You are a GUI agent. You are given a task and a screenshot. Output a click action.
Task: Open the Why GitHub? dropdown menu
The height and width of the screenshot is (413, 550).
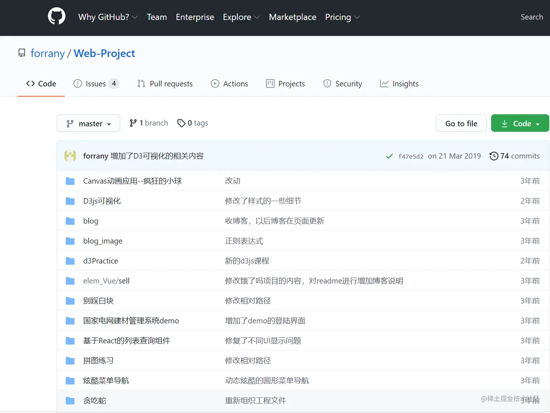coord(108,17)
